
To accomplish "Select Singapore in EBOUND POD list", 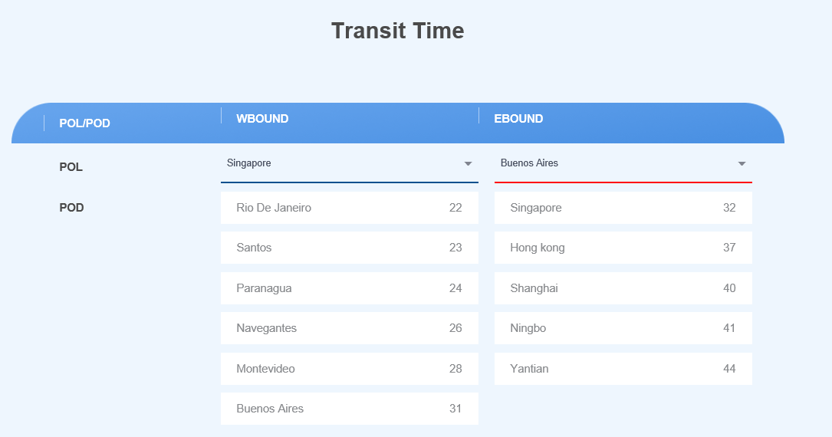I will (x=623, y=208).
